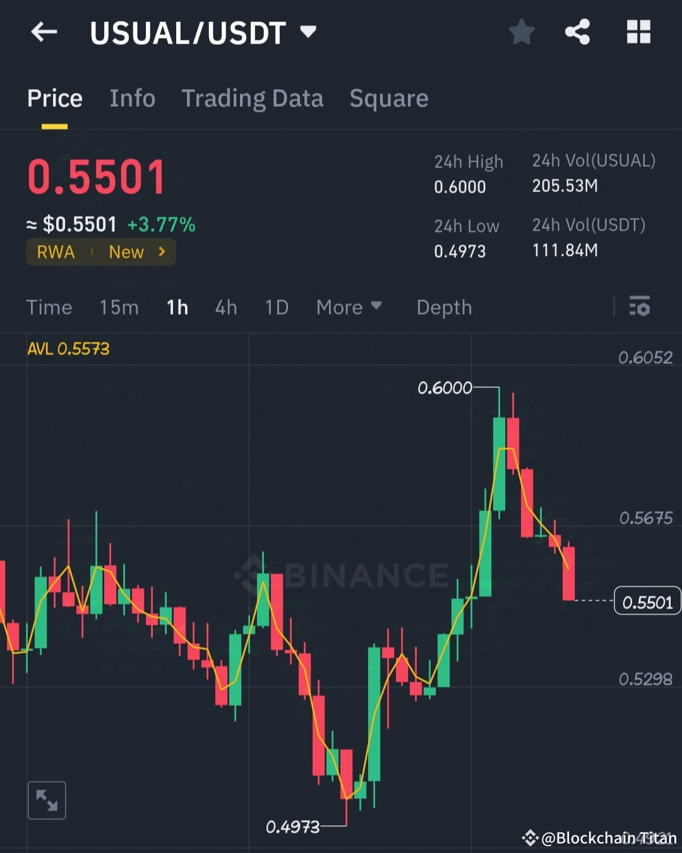The height and width of the screenshot is (853, 682).
Task: Favorite the USUAL/USDT pair with the star
Action: [x=522, y=32]
